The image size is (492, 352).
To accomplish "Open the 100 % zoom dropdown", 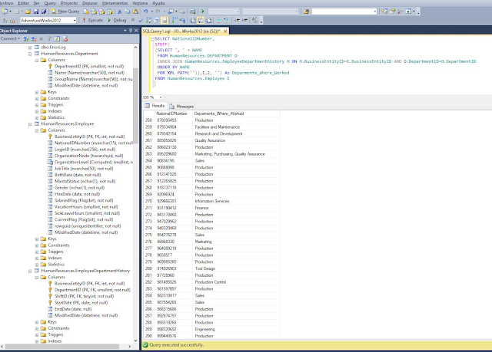I will [x=161, y=97].
